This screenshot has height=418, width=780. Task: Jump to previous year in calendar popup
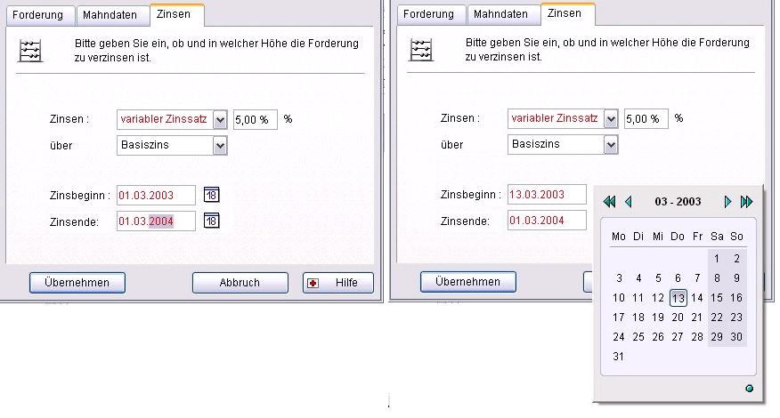click(x=609, y=202)
